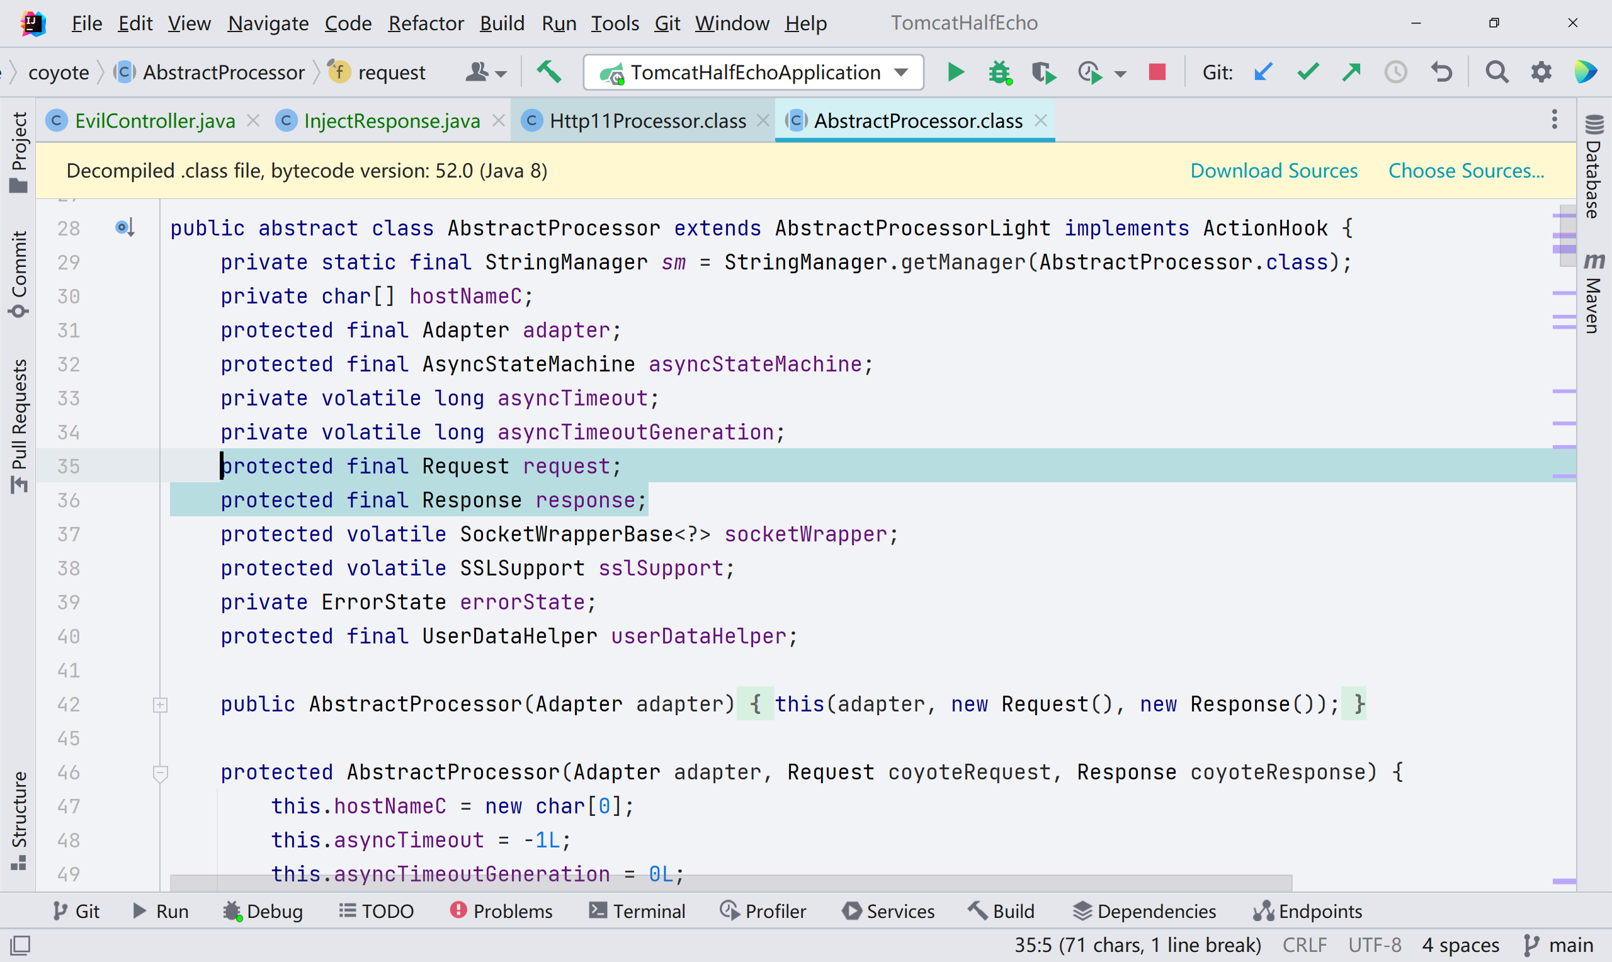Screen dimensions: 1612x962
Task: Open IDE settings gear icon
Action: coord(1541,72)
